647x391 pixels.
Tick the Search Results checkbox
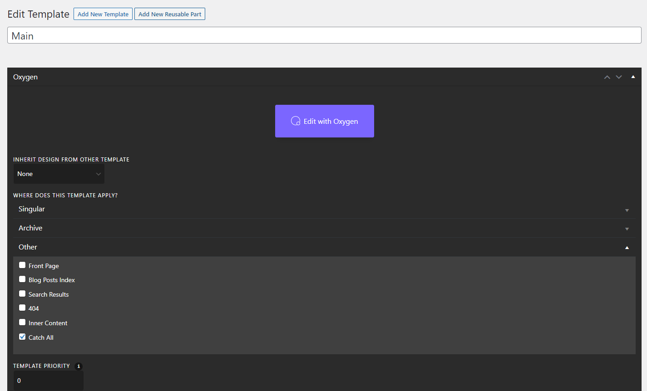click(22, 293)
